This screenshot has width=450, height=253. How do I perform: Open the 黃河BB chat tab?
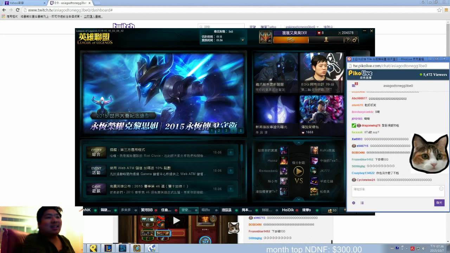click(x=149, y=210)
